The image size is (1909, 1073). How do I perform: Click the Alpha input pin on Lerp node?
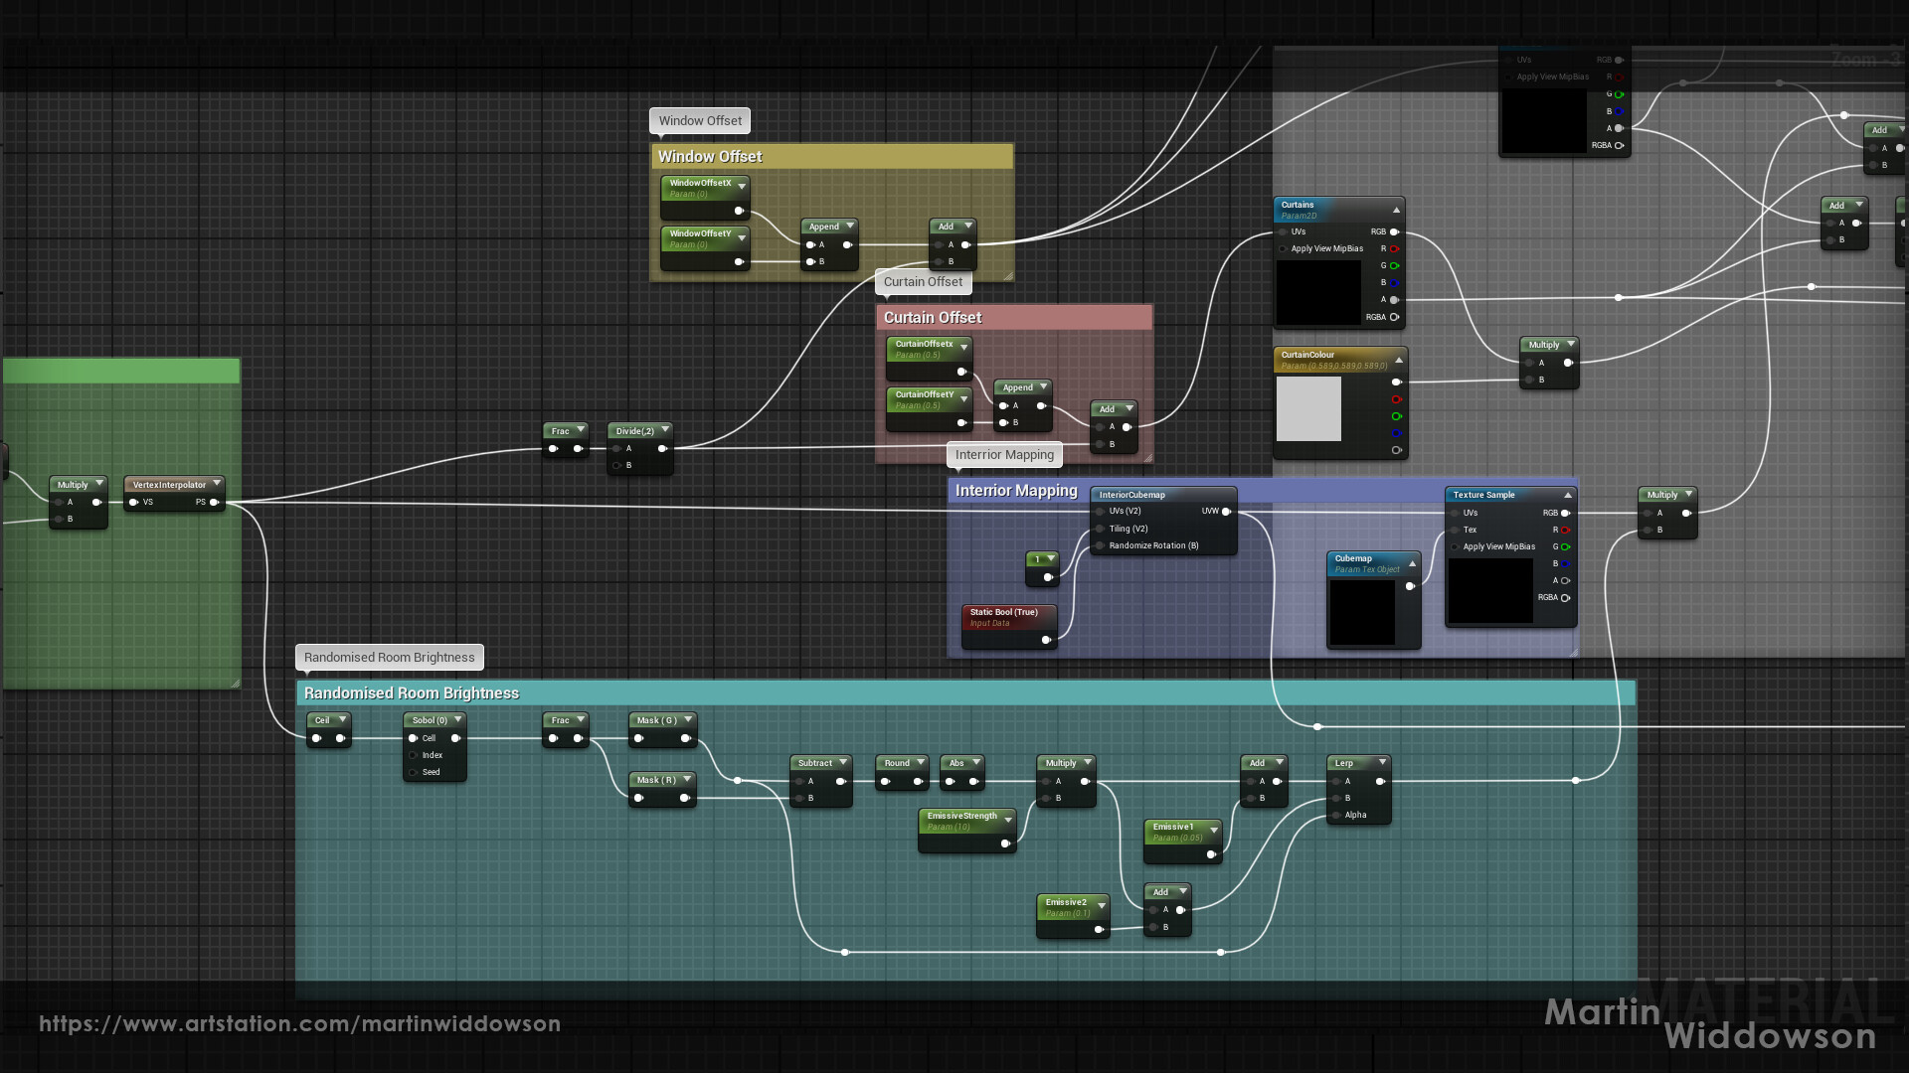click(1337, 816)
